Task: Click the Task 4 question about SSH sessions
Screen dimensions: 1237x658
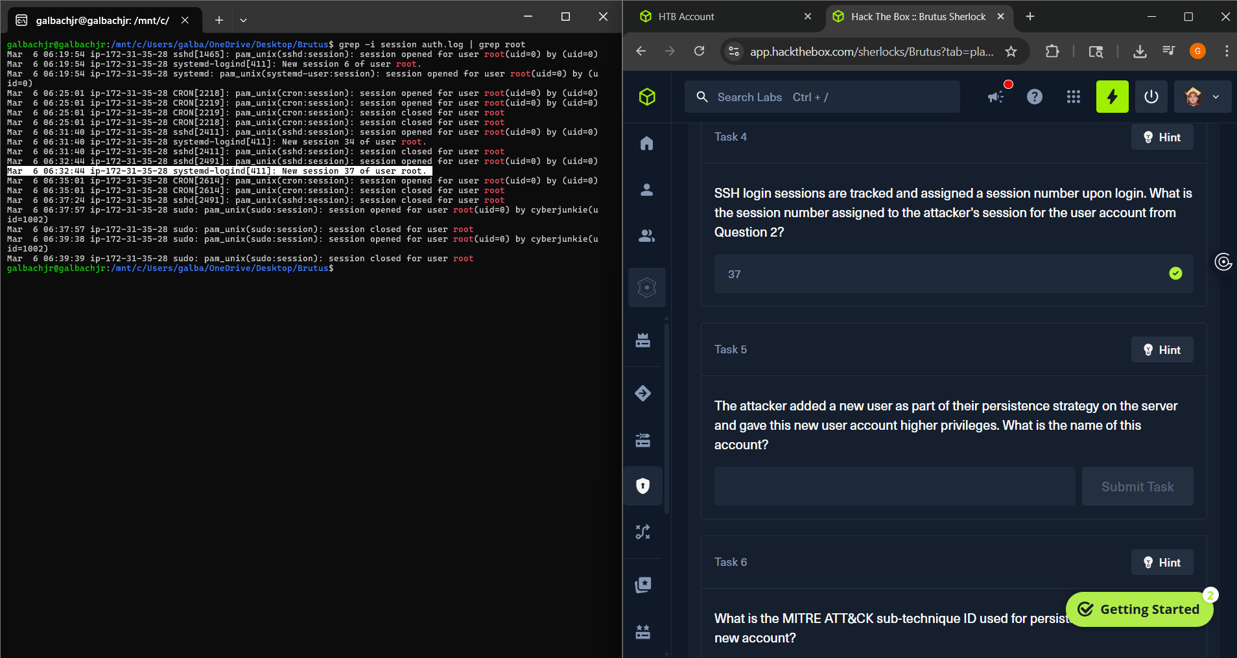Action: click(x=953, y=213)
